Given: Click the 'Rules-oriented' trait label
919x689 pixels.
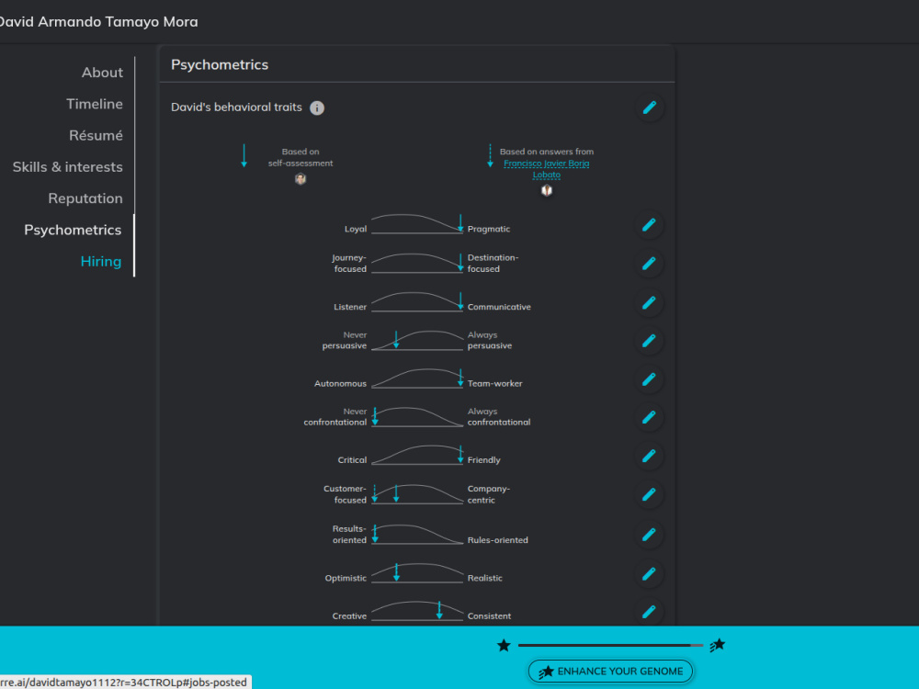Looking at the screenshot, I should 497,540.
